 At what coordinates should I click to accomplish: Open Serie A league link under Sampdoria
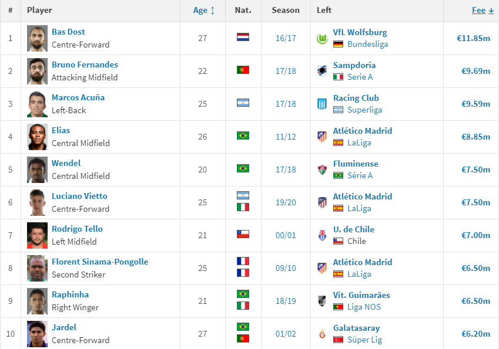click(360, 77)
